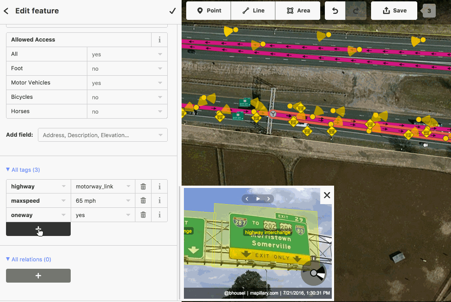Add a new tag with the plus button
451x302 pixels.
point(38,229)
